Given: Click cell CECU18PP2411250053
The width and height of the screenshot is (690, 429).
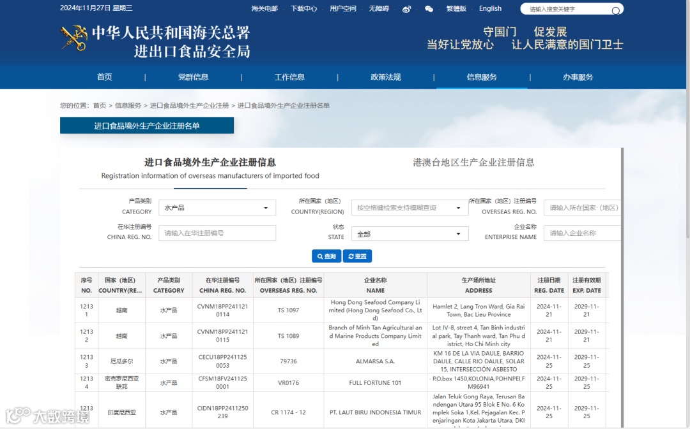Looking at the screenshot, I should tap(223, 361).
